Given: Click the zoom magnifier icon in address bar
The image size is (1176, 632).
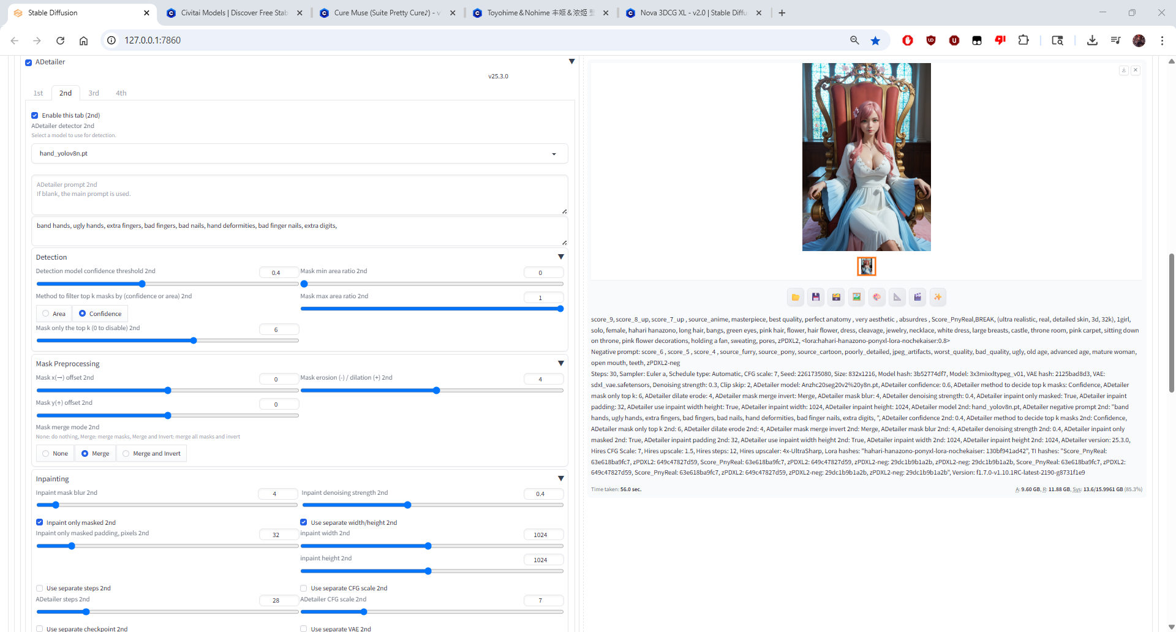Looking at the screenshot, I should point(854,40).
